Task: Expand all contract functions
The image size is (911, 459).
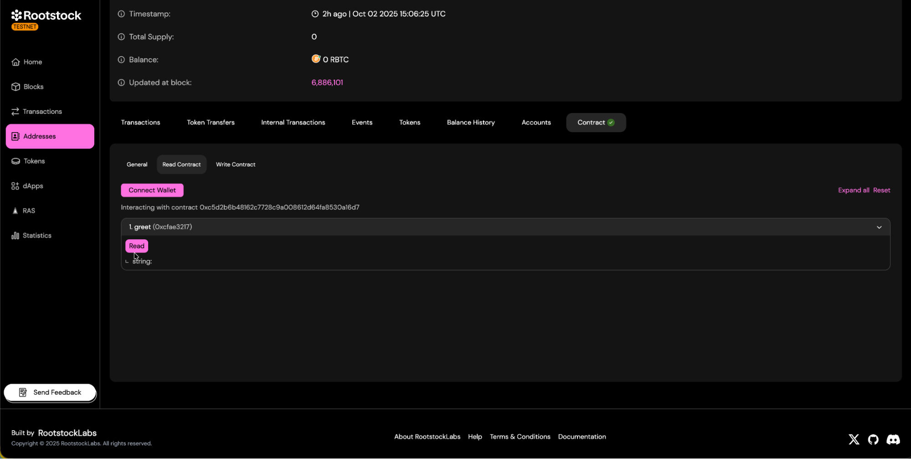Action: pyautogui.click(x=853, y=190)
